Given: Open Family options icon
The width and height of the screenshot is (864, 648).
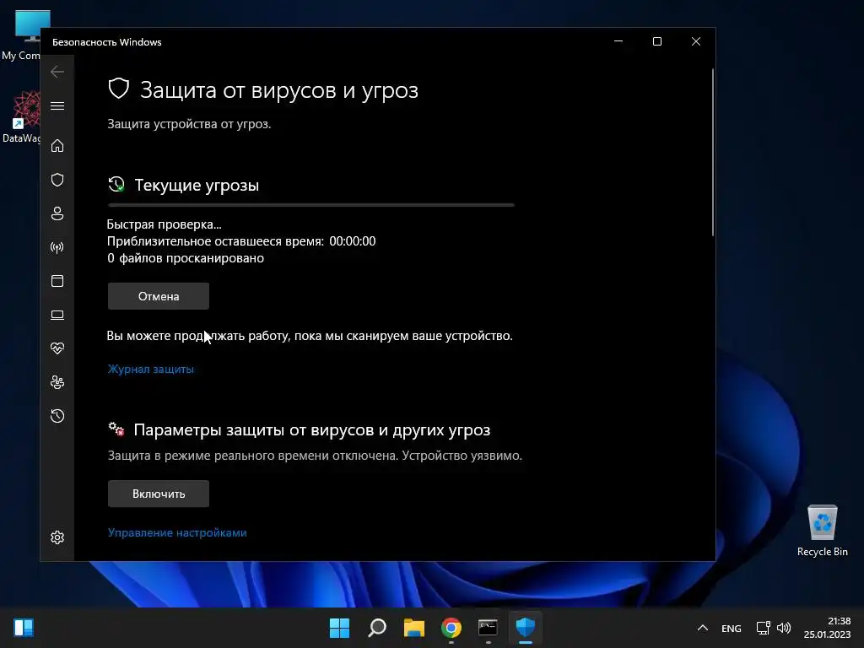Looking at the screenshot, I should [x=57, y=382].
